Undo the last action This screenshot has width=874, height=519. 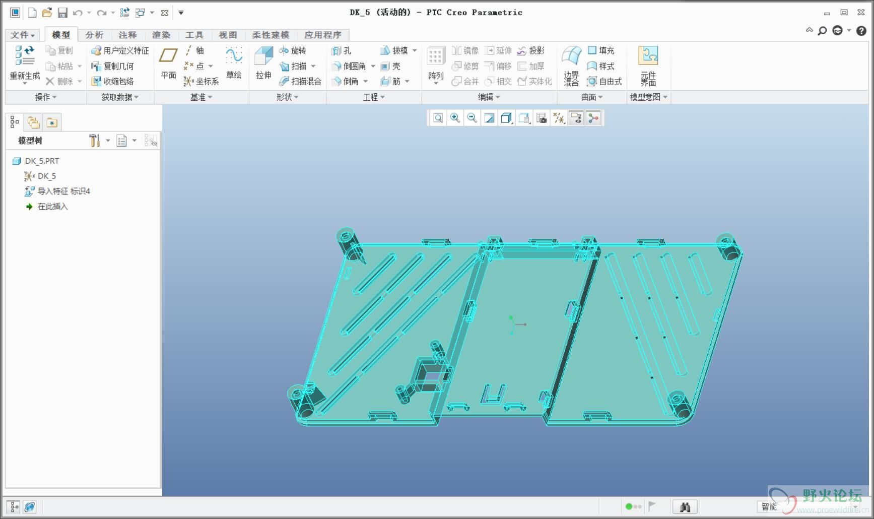(78, 13)
